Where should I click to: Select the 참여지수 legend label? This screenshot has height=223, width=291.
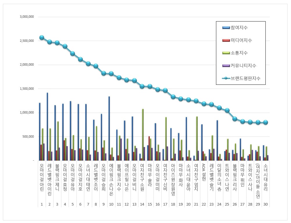[239, 28]
